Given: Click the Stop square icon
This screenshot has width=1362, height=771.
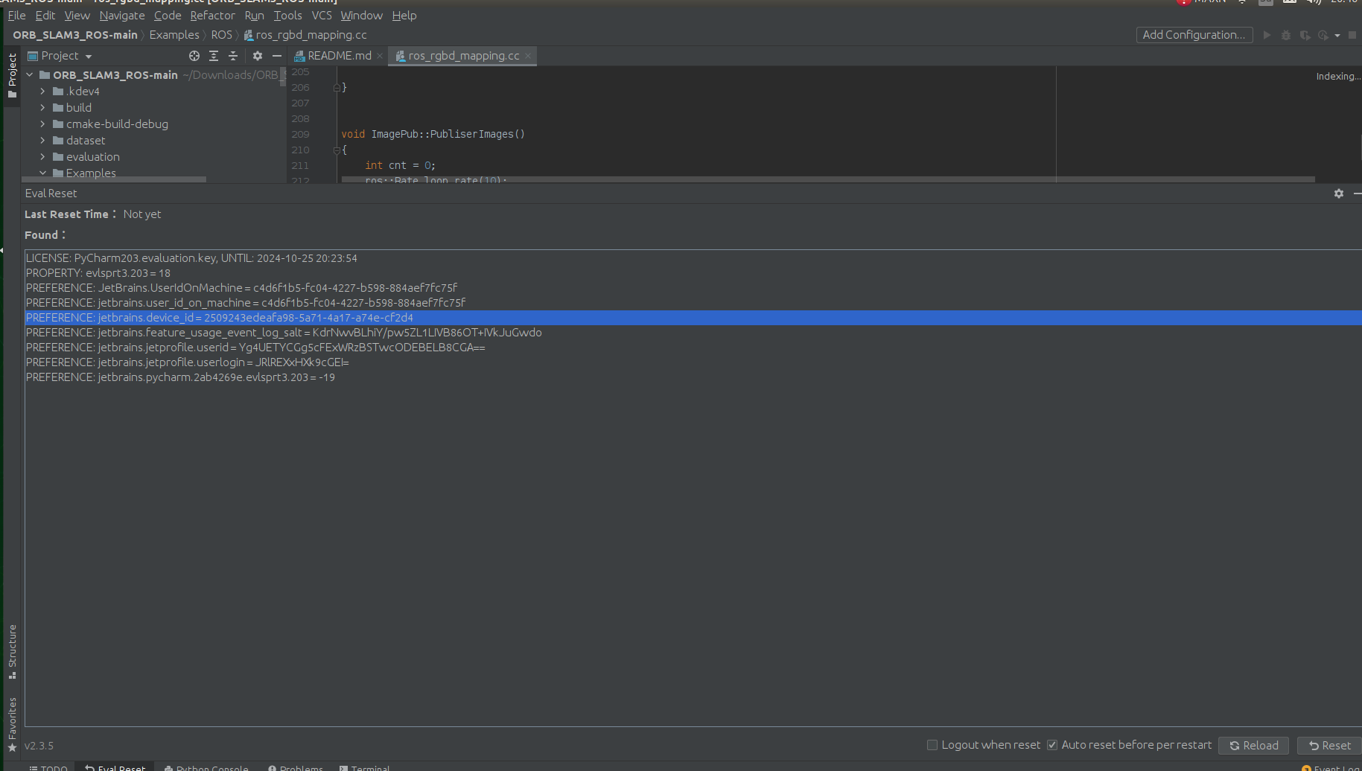Looking at the screenshot, I should (1352, 35).
